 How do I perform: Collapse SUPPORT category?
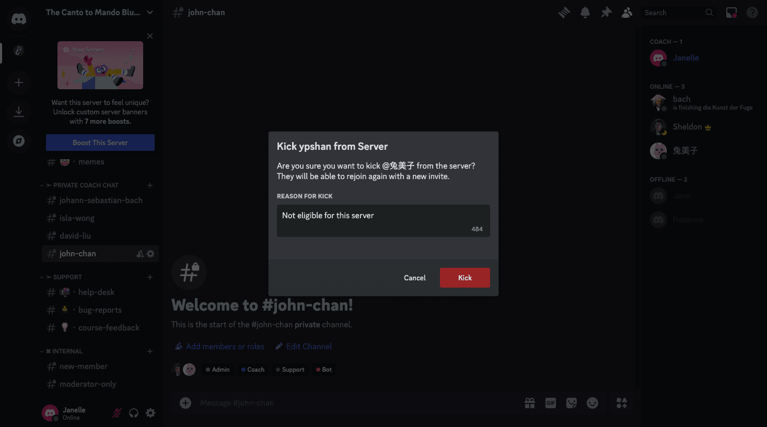tap(64, 277)
